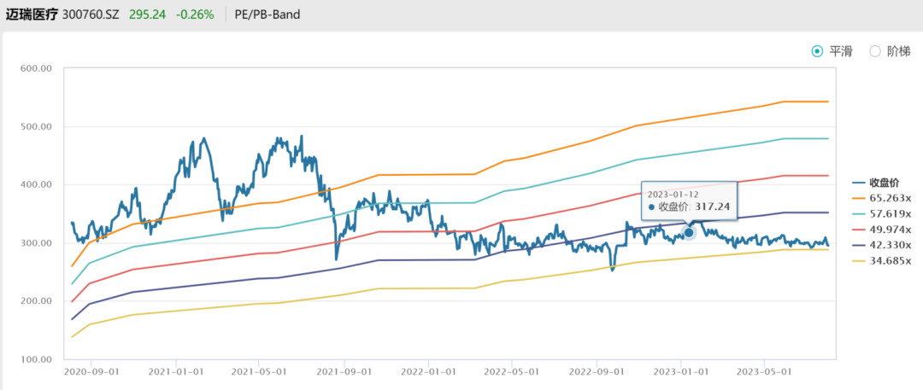Image resolution: width=923 pixels, height=390 pixels.
Task: Click the orange 65.263x legend line swatch
Action: coord(859,198)
